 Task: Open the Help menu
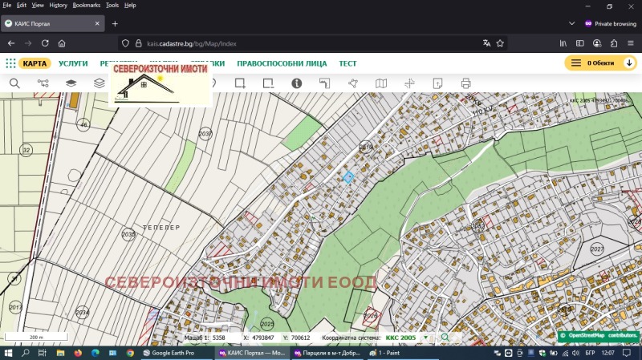(130, 6)
